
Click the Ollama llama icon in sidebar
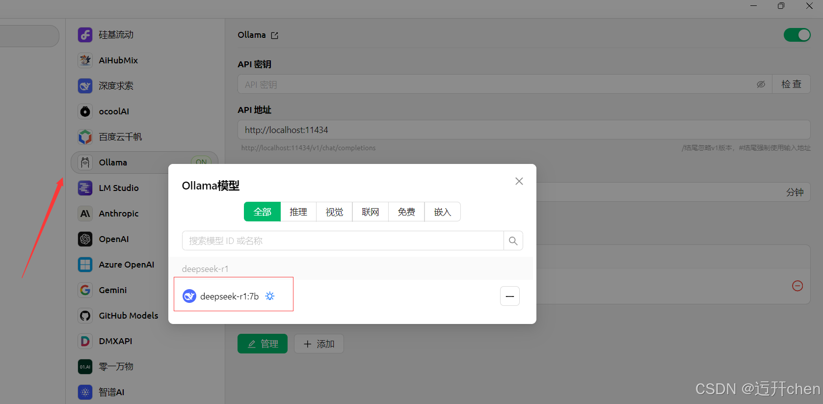(85, 162)
